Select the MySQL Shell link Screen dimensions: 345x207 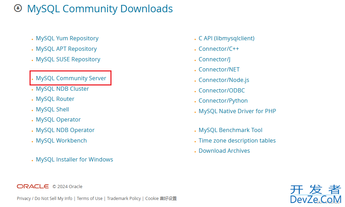click(52, 109)
